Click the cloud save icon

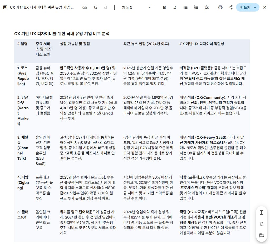85,7
